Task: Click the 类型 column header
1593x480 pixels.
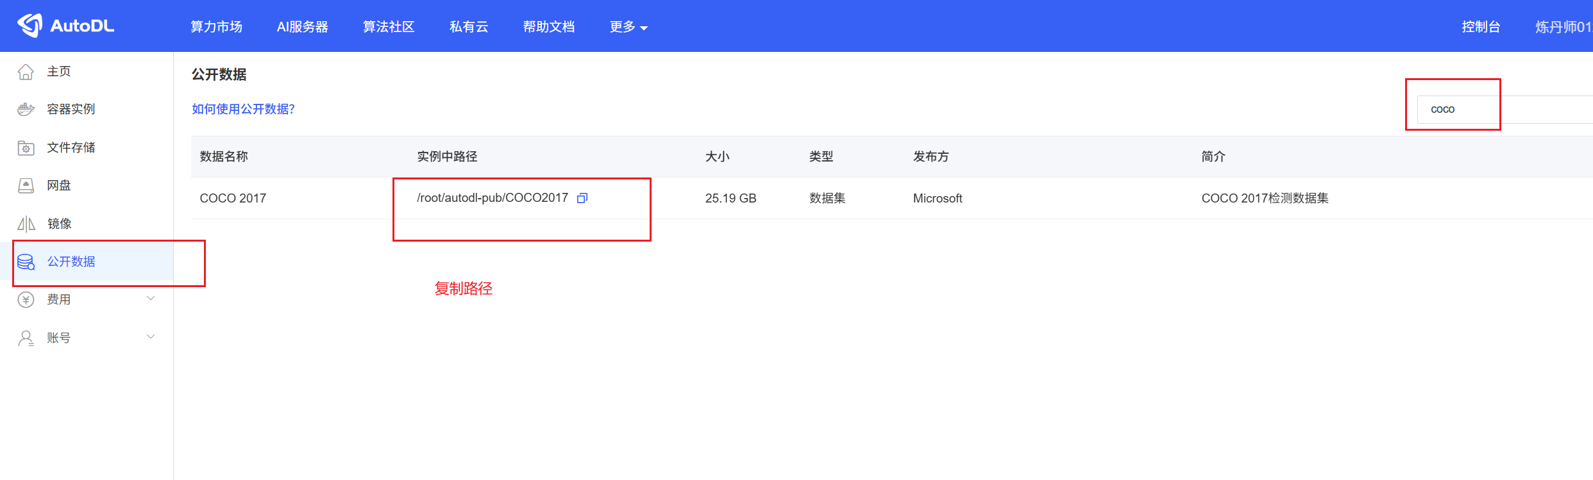Action: point(822,156)
